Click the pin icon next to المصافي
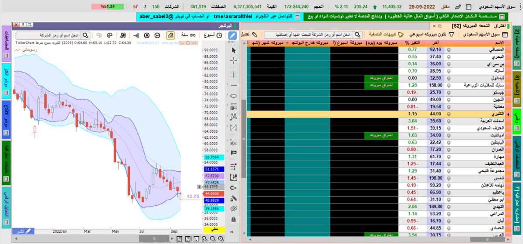 coord(449,50)
